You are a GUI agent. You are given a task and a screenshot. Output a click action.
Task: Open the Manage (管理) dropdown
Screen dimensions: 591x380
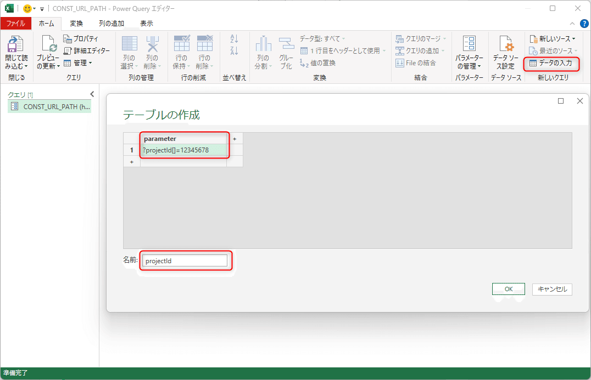[78, 63]
